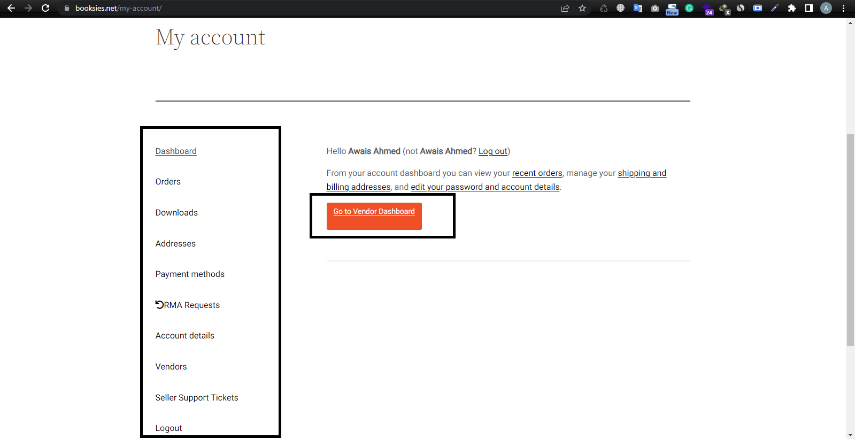The image size is (855, 439).
Task: Toggle the browser side panel icon
Action: click(x=809, y=8)
